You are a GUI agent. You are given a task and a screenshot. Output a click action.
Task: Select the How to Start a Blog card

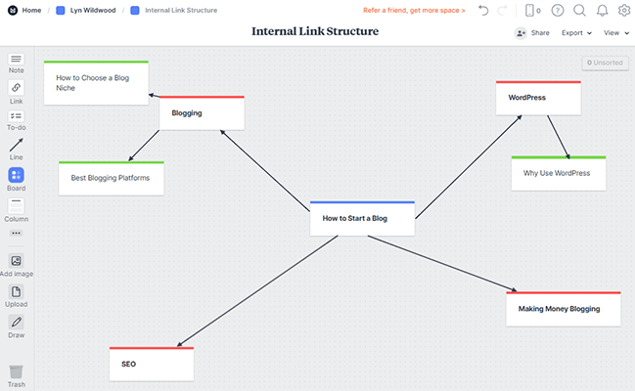362,219
